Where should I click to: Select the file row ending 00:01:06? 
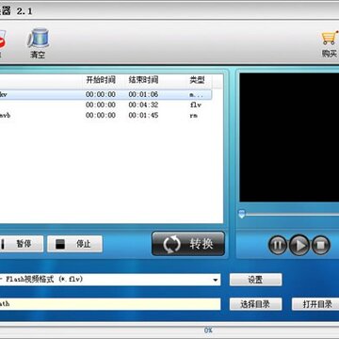105,94
